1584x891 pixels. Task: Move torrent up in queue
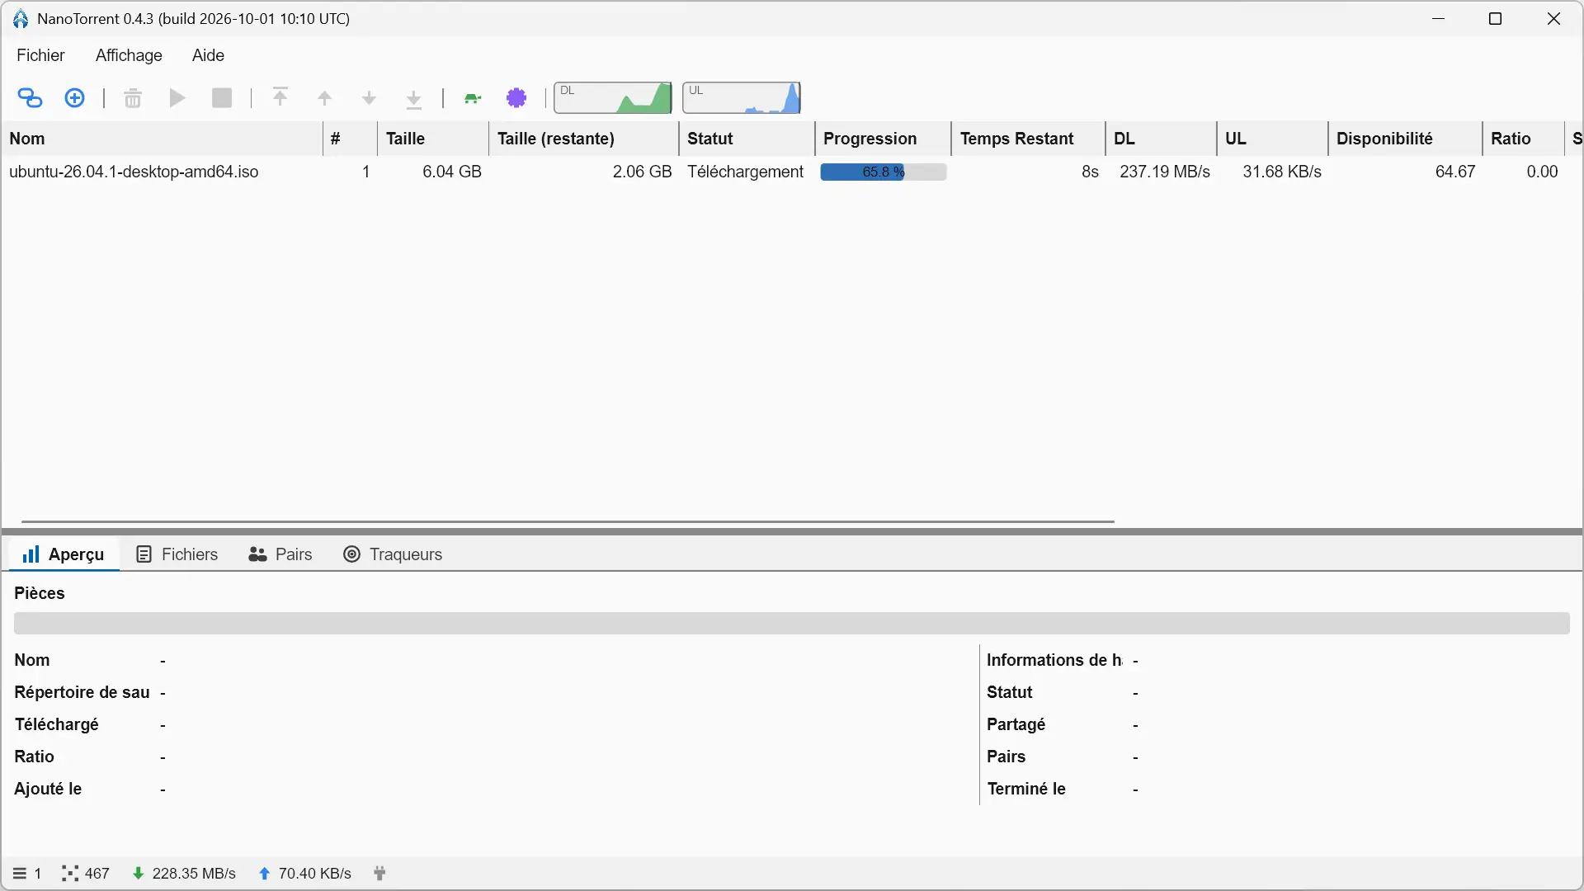(x=325, y=99)
